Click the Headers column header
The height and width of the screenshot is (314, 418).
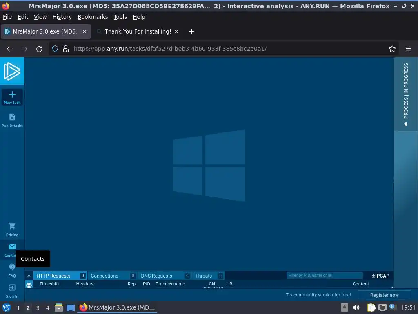[85, 284]
